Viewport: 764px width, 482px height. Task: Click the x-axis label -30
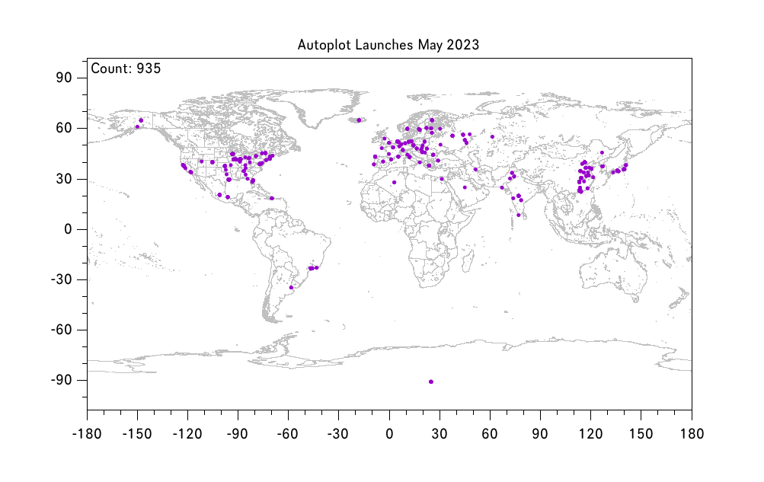pyautogui.click(x=338, y=434)
